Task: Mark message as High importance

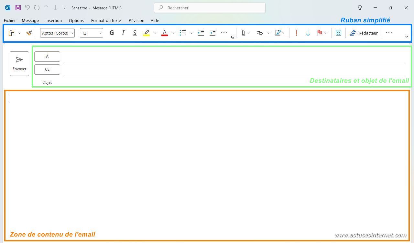Action: click(x=296, y=33)
